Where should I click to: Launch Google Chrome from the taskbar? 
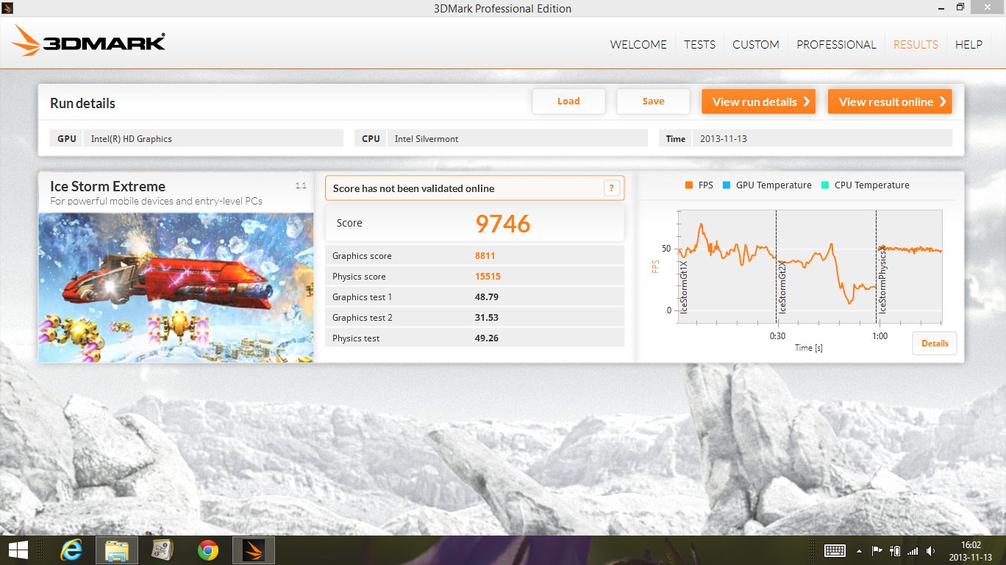tap(208, 550)
